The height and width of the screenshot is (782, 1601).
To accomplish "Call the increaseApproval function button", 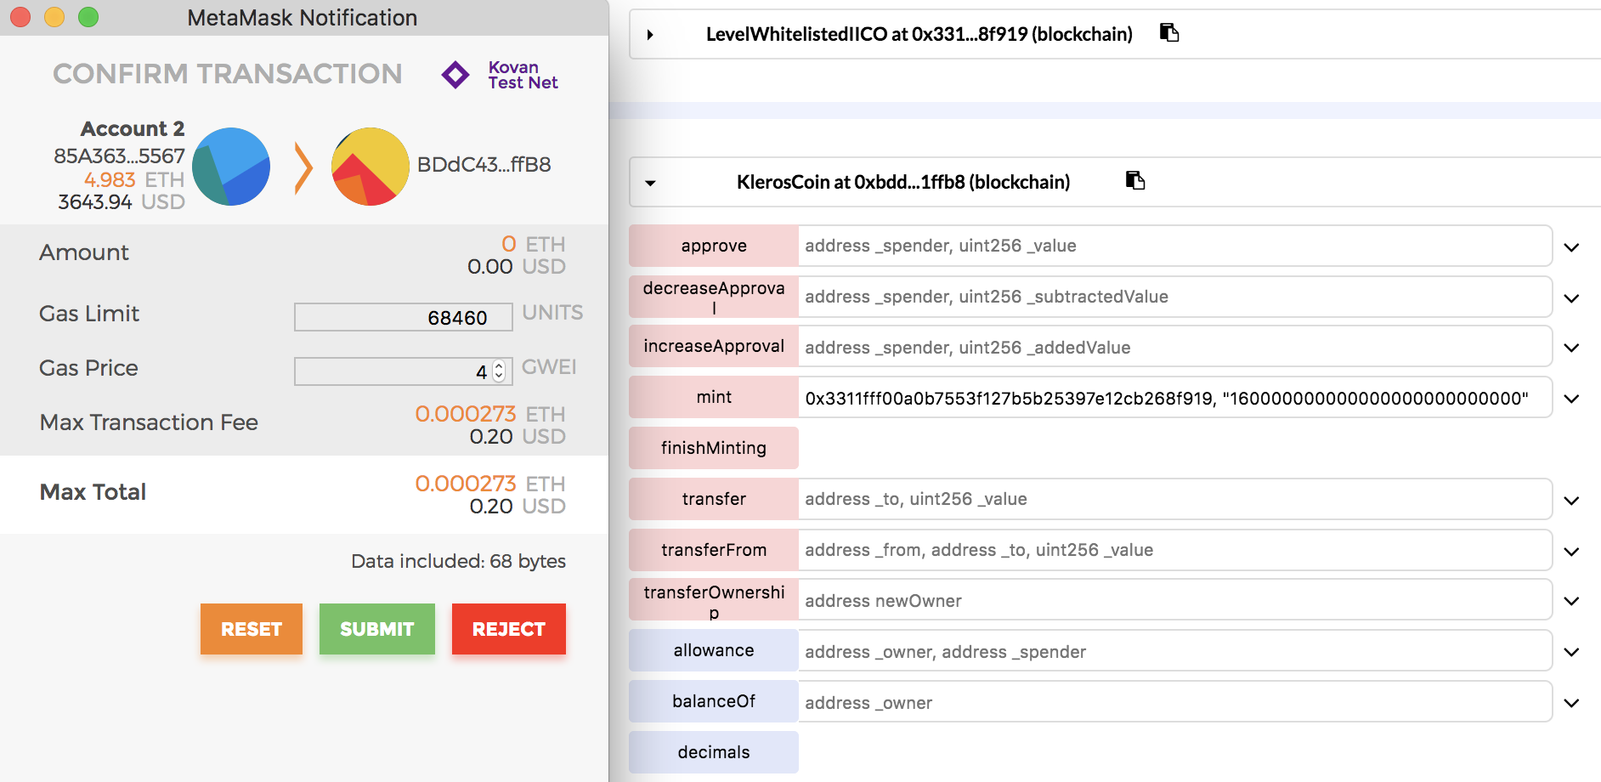I will pos(714,346).
